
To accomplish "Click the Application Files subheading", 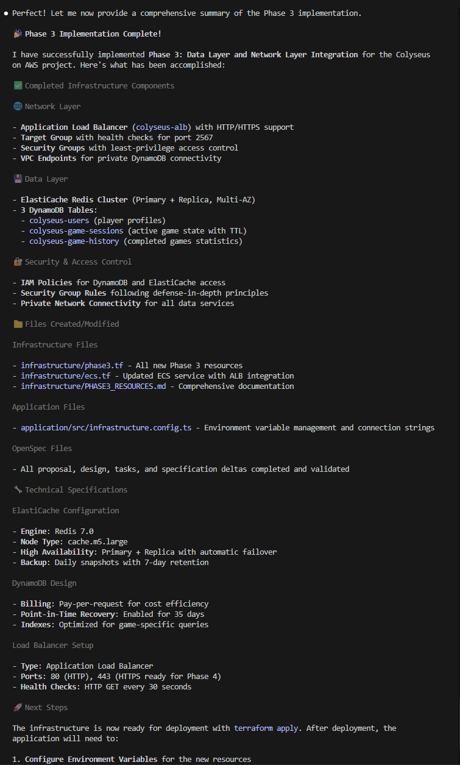I will [49, 407].
